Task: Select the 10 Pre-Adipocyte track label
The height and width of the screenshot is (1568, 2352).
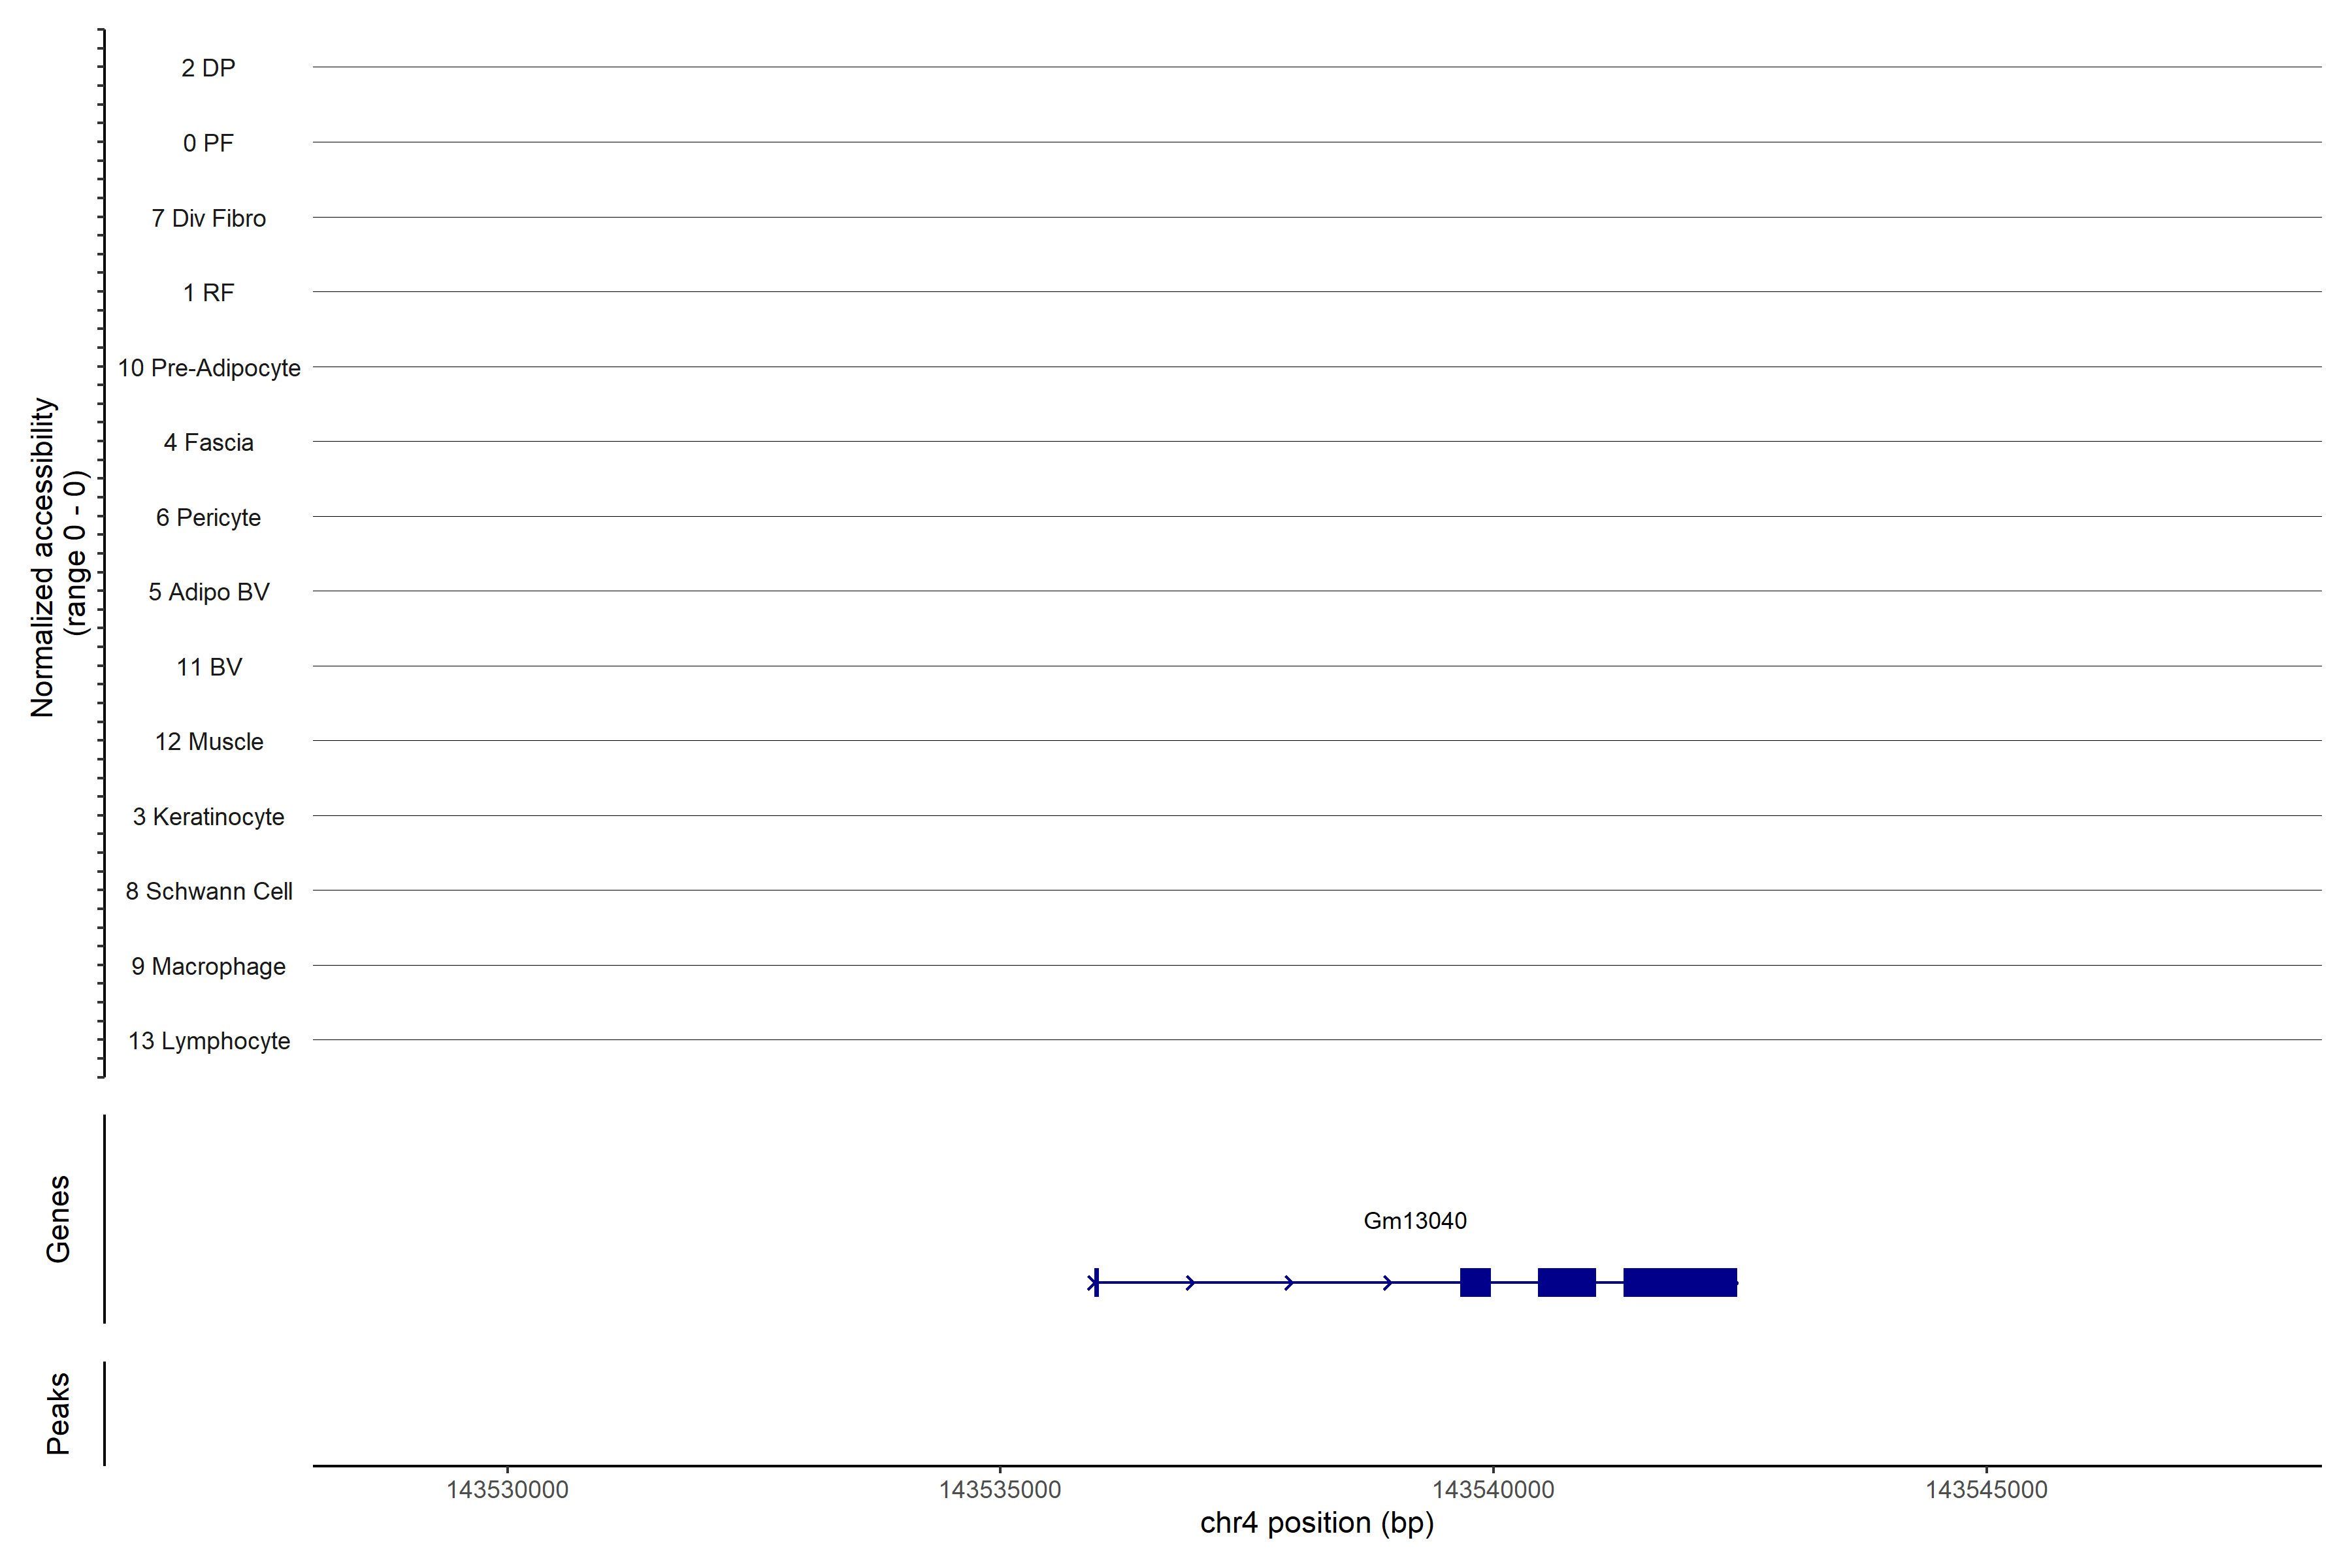Action: (208, 368)
